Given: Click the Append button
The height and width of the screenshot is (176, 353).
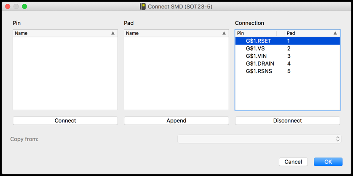Looking at the screenshot, I should click(176, 120).
